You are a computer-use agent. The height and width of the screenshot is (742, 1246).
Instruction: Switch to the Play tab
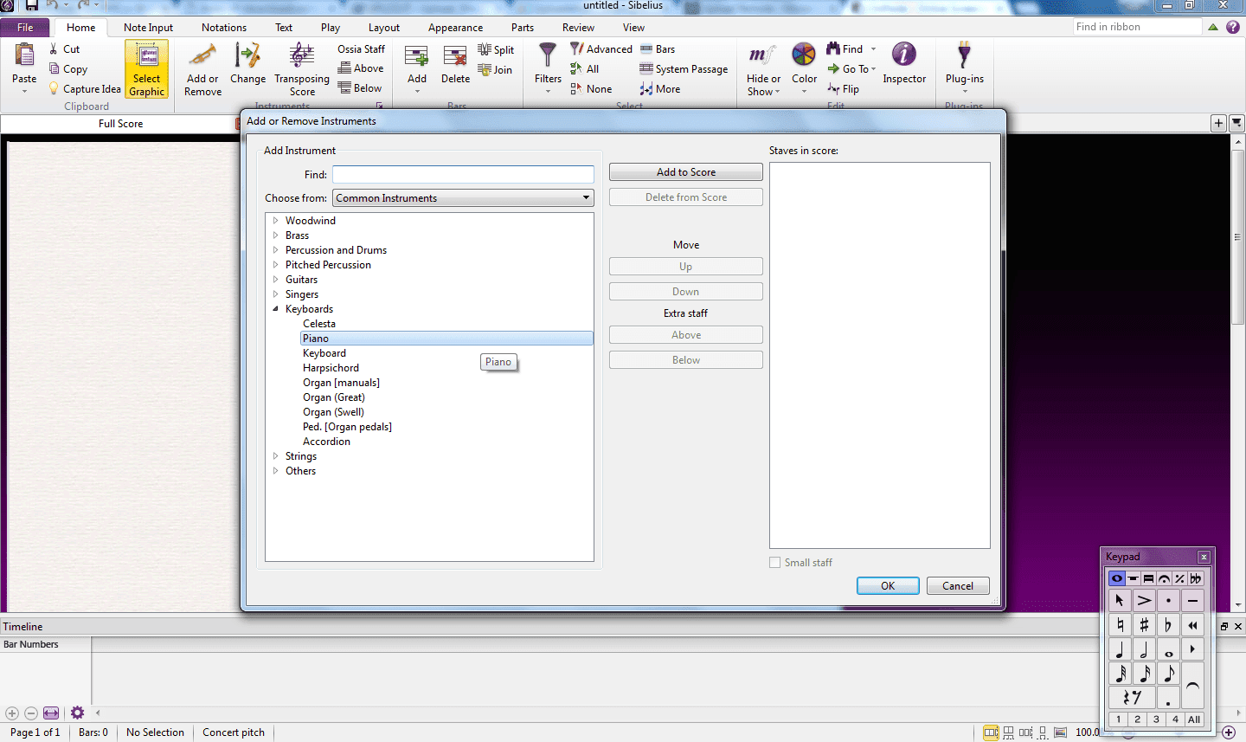(331, 27)
